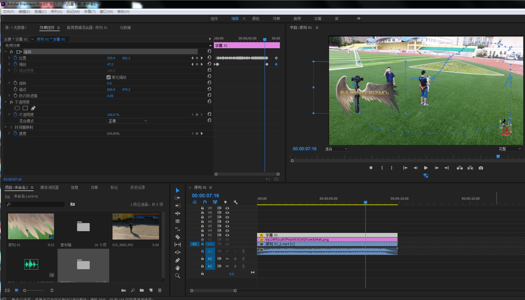The height and width of the screenshot is (300, 525).
Task: Click the ellipse mask icon under 不透明度
Action: [17, 108]
